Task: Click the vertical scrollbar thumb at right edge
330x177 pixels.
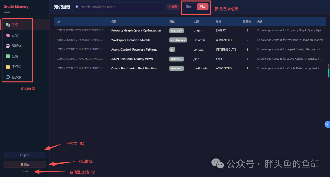Action: pos(328,71)
